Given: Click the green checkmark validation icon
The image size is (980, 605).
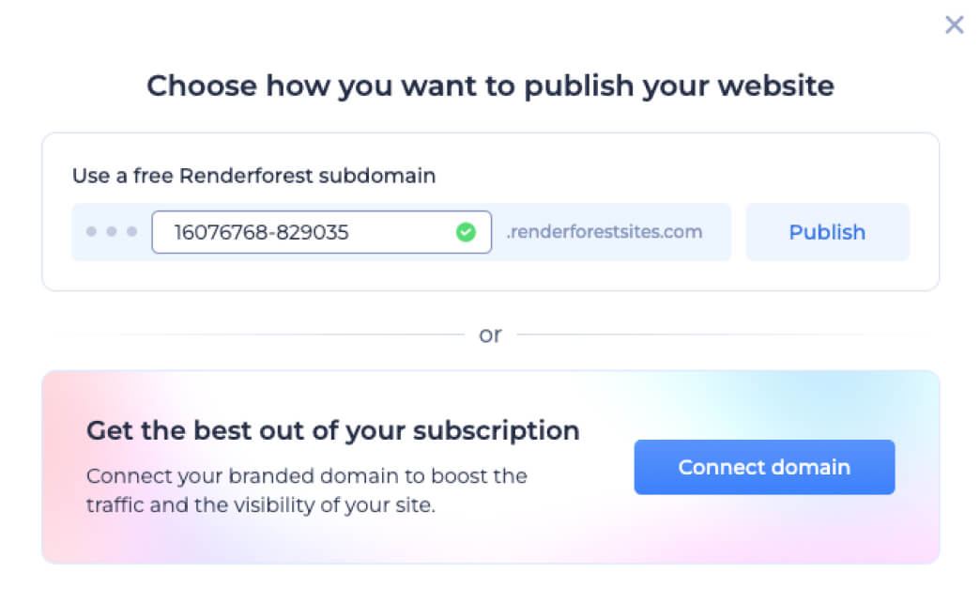Looking at the screenshot, I should [x=466, y=232].
